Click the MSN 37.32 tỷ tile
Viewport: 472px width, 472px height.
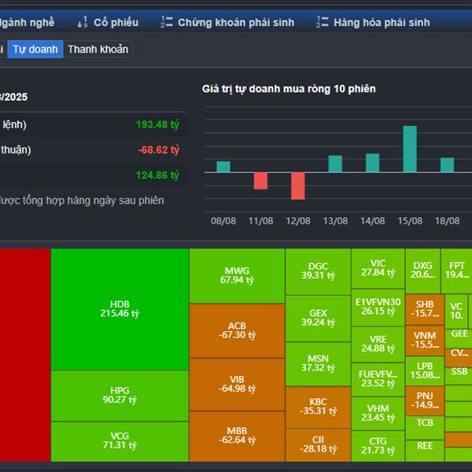318,364
